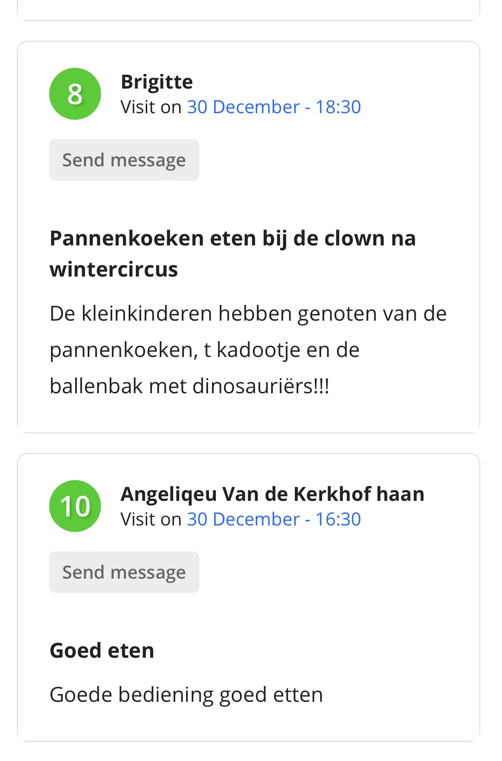Send message to reviewer Brigitte
Image resolution: width=502 pixels, height=761 pixels.
click(x=124, y=160)
